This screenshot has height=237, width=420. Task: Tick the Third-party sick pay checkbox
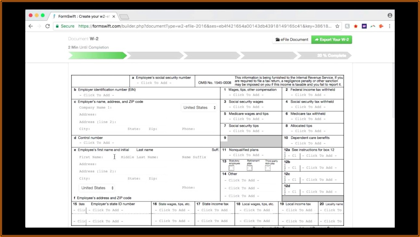pyautogui.click(x=268, y=168)
